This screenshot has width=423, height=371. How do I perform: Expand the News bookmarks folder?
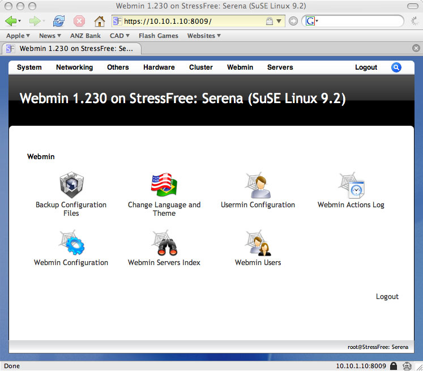tap(50, 36)
